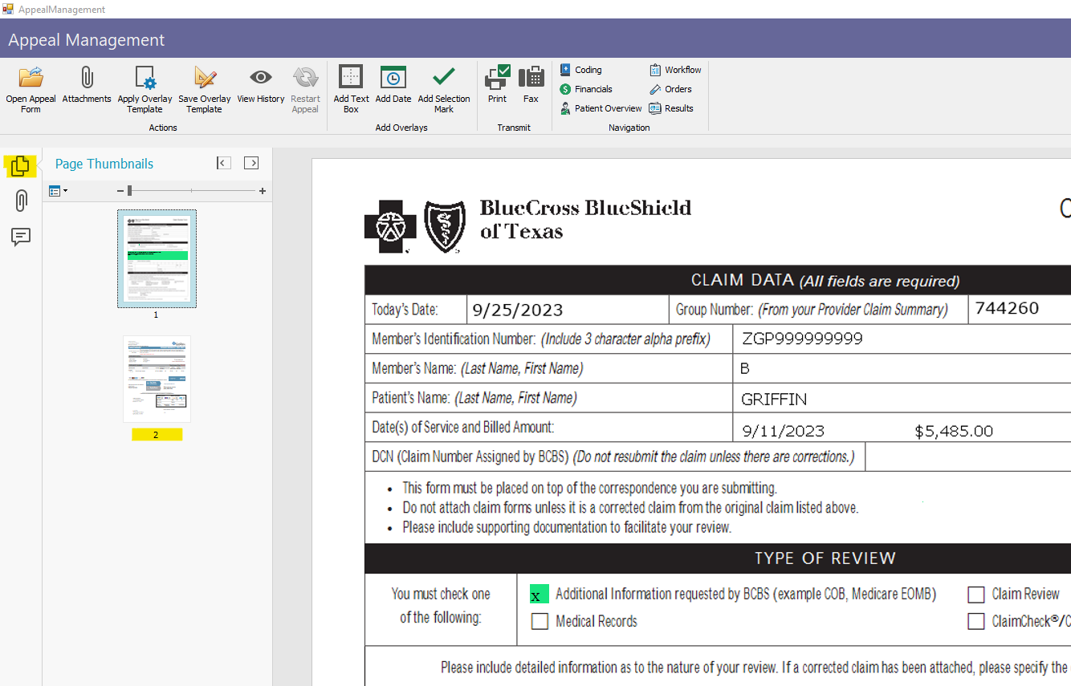Image resolution: width=1071 pixels, height=686 pixels.
Task: Select the page thumbnails sidebar icon
Action: [21, 166]
